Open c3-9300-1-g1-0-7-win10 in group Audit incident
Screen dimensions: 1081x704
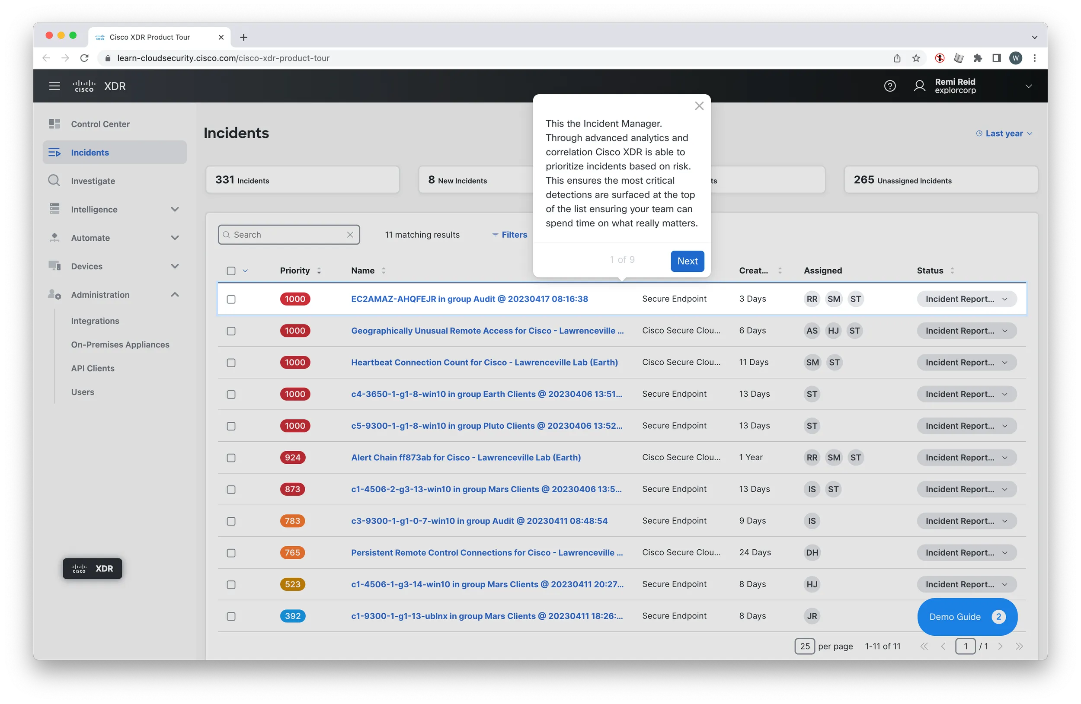(479, 521)
